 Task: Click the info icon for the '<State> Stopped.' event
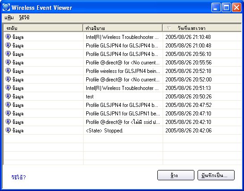[x=8, y=130]
